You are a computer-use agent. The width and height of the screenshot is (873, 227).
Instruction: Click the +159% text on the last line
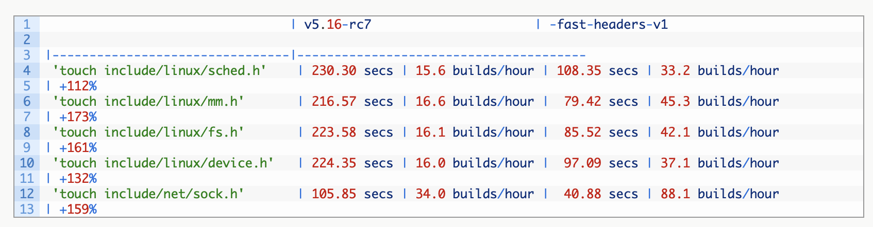click(x=78, y=209)
